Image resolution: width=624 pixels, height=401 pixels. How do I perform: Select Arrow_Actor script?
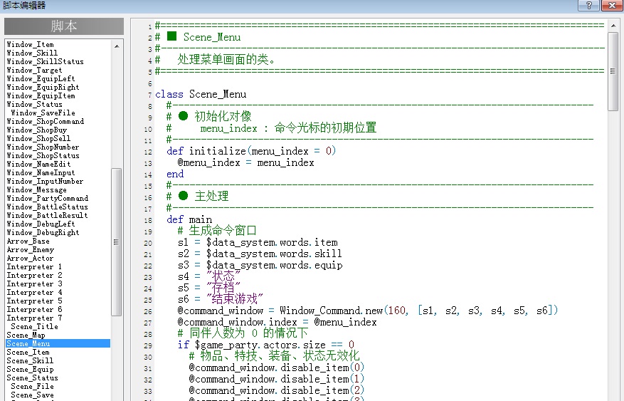31,259
